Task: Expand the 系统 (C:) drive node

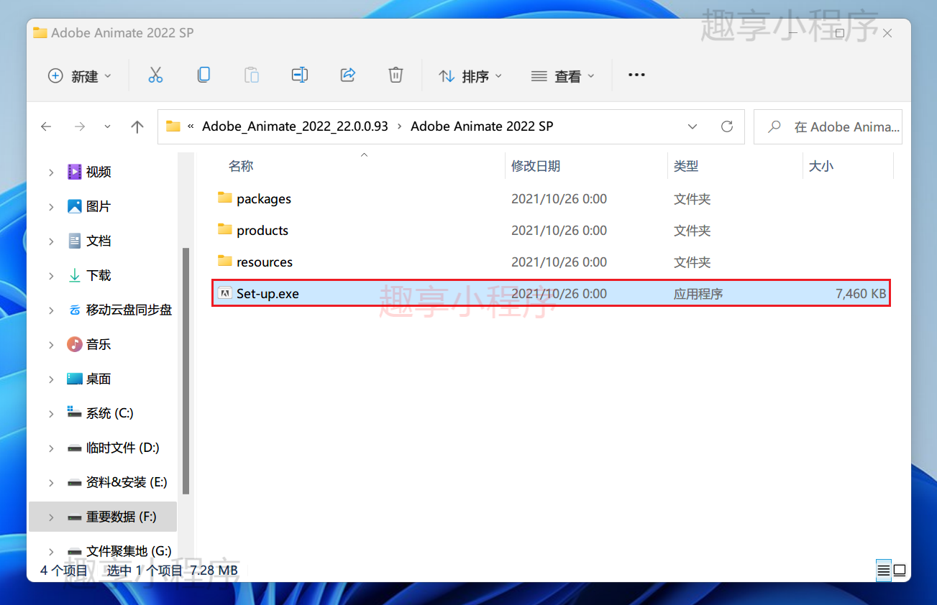Action: [x=51, y=414]
